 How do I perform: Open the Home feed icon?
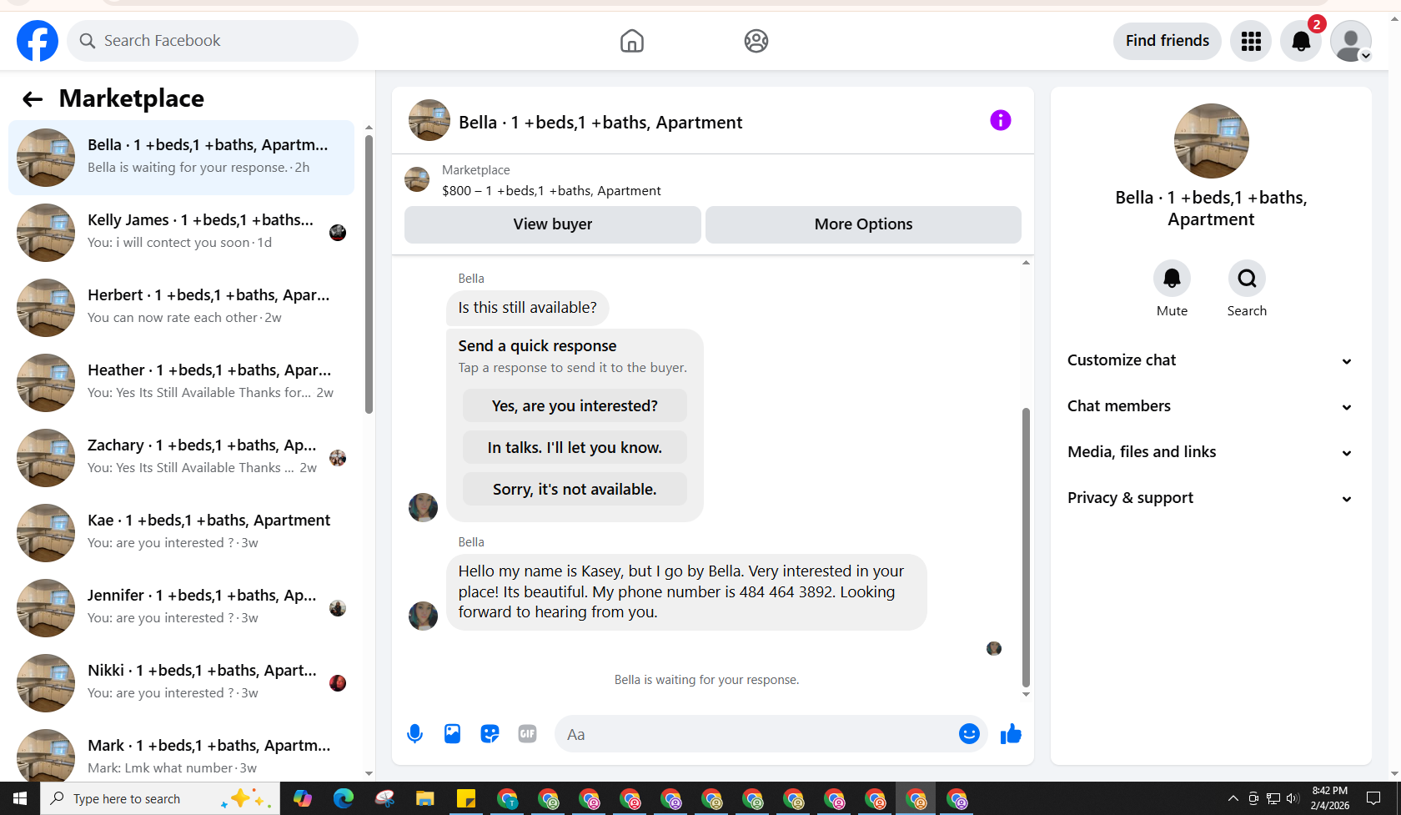click(x=632, y=41)
